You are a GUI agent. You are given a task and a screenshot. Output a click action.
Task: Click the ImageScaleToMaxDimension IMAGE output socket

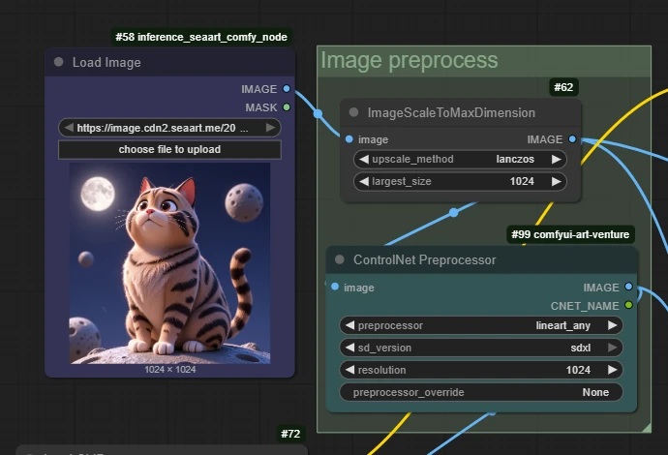572,139
